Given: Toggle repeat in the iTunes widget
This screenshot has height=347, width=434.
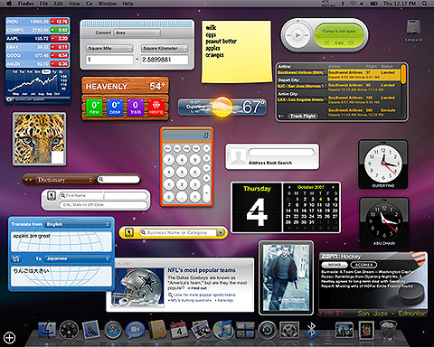Looking at the screenshot, I should tap(351, 42).
